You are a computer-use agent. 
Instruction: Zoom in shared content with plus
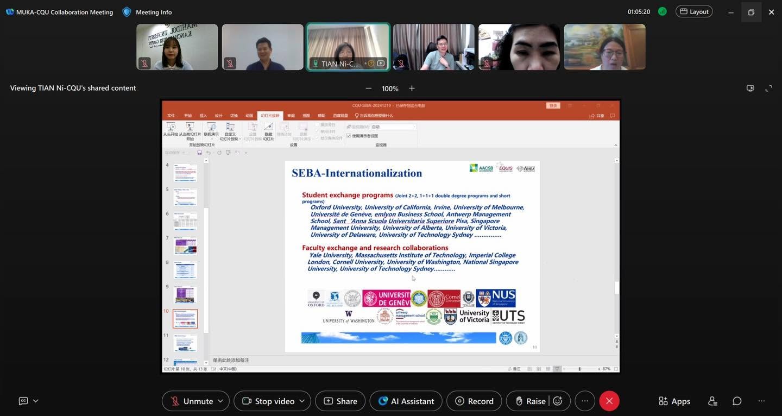[412, 89]
